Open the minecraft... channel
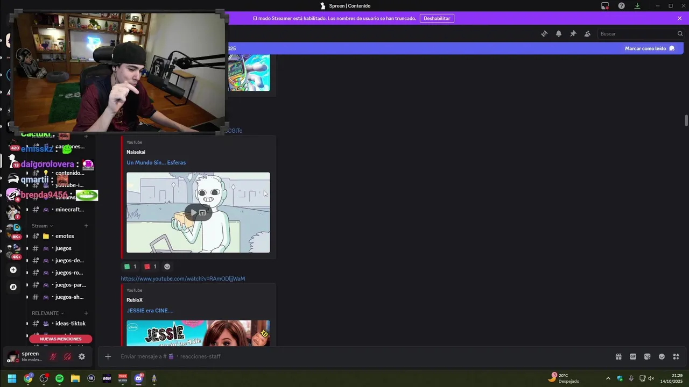The image size is (689, 387). click(59, 210)
